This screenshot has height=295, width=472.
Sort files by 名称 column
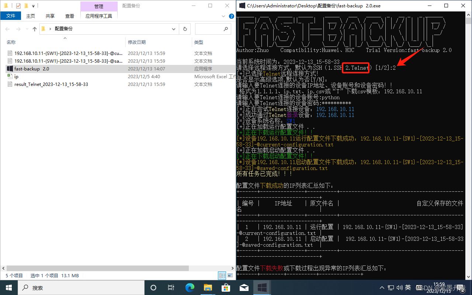click(11, 42)
